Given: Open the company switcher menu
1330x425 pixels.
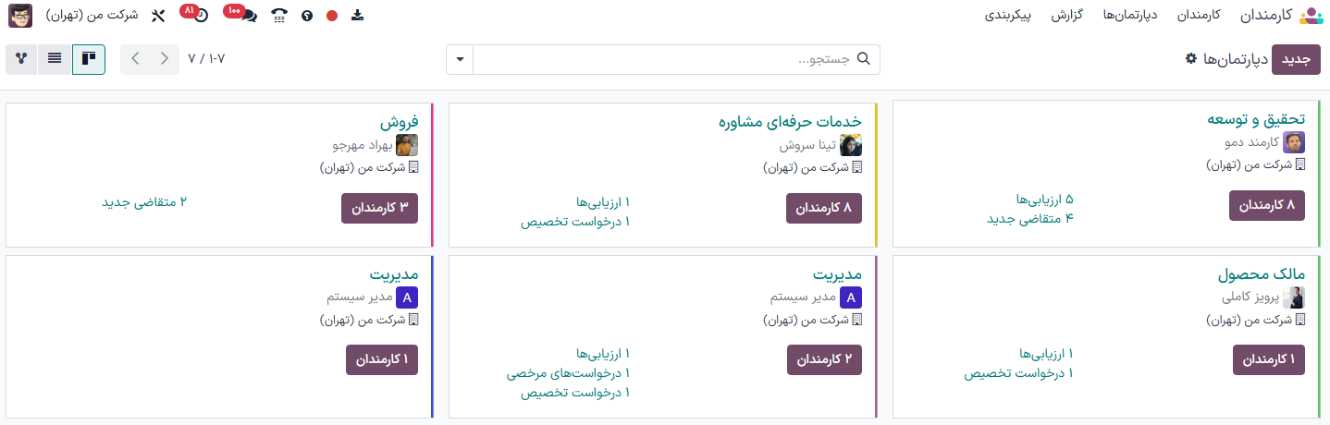Looking at the screenshot, I should point(92,16).
